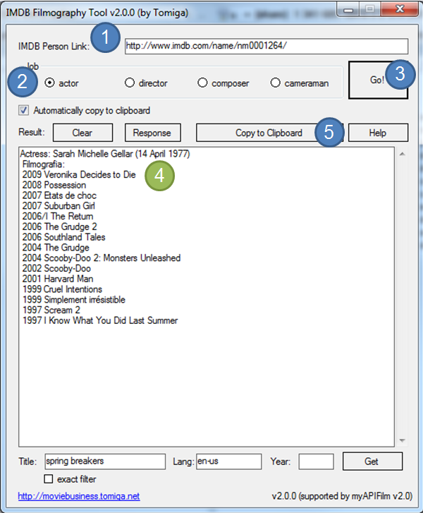Screen dimensions: 423x513
Task: Click the 1999 Simplement irrésistible row
Action: tap(74, 300)
